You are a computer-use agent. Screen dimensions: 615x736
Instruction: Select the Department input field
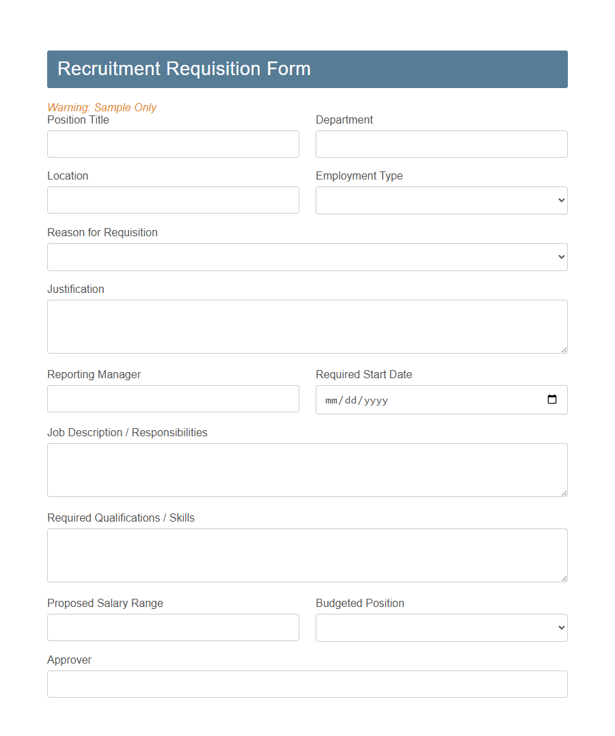441,144
